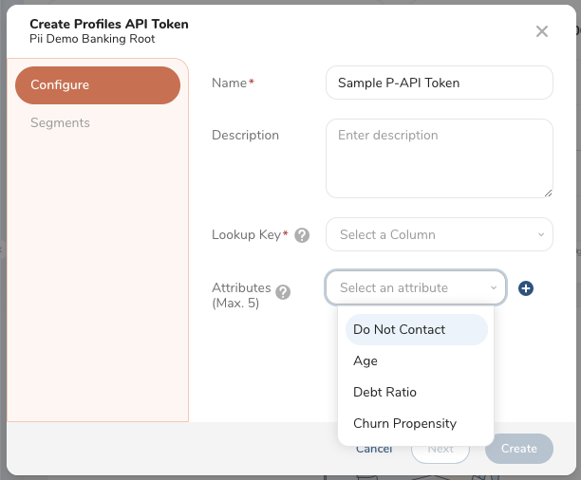Image resolution: width=581 pixels, height=480 pixels.
Task: Open the Configure step in the sidebar
Action: point(98,85)
